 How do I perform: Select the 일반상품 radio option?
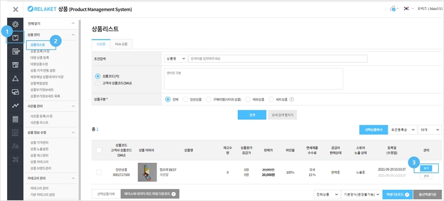click(x=185, y=100)
